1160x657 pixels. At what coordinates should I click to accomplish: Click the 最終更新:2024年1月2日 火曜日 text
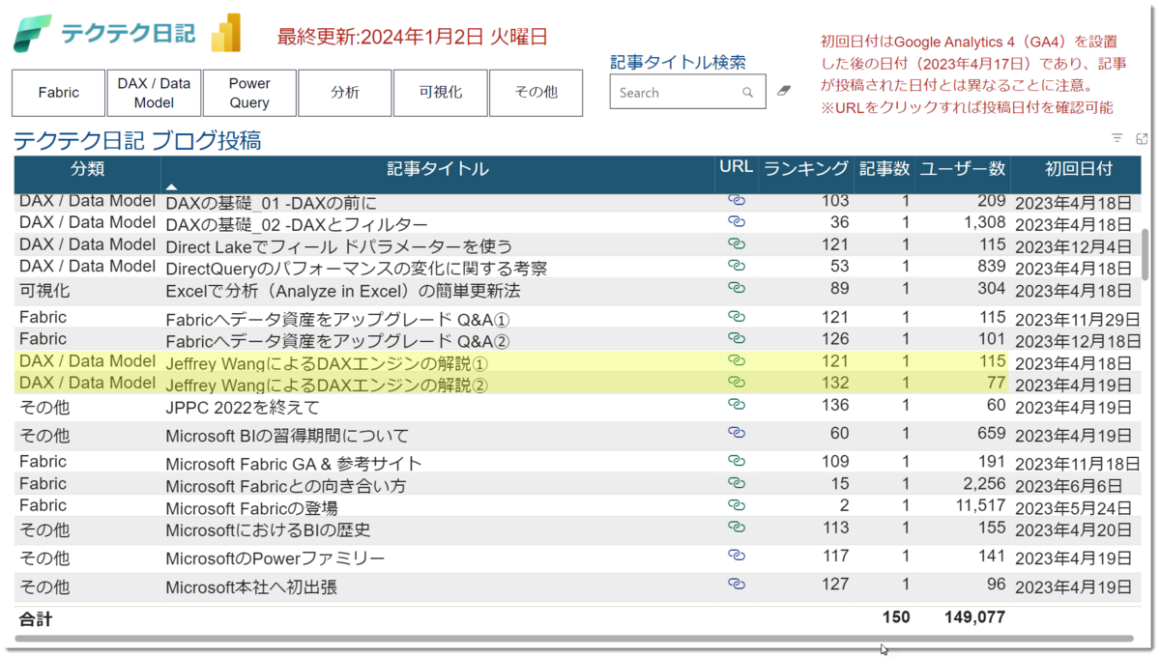[413, 37]
